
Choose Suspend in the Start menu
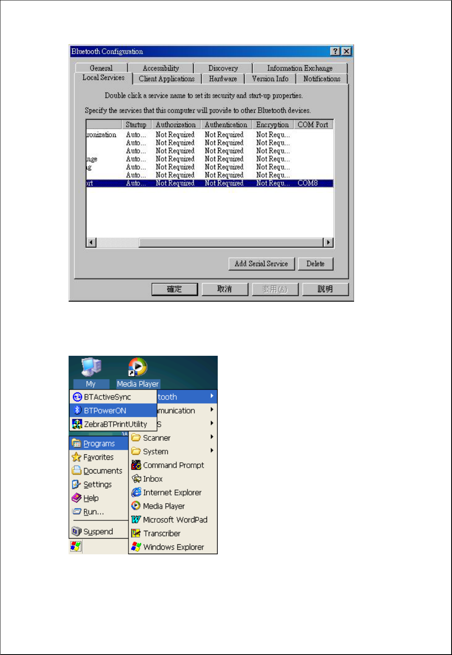(99, 531)
